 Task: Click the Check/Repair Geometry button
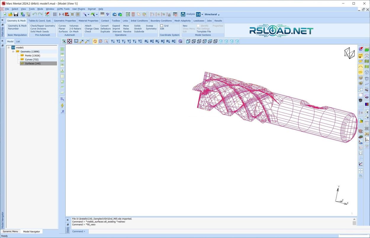click(x=43, y=26)
